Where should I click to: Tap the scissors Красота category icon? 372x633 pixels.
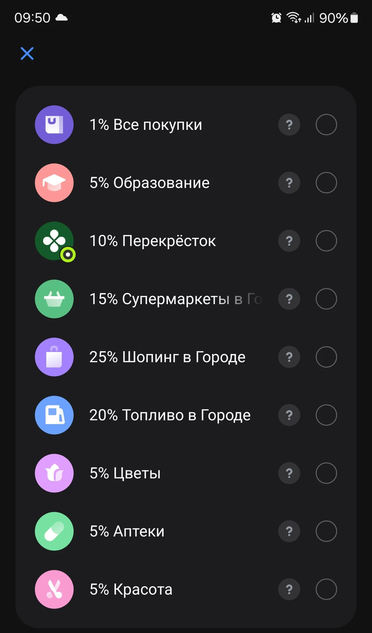[54, 589]
